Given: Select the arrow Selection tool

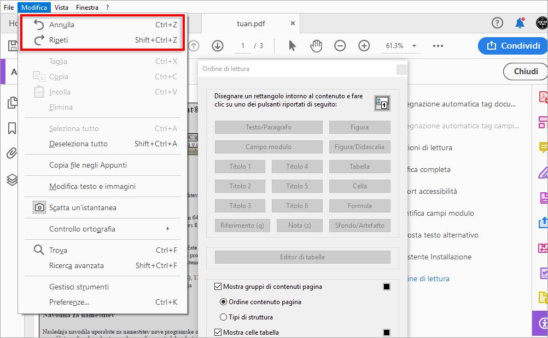Looking at the screenshot, I should click(x=292, y=46).
